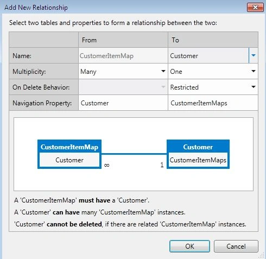
Task: Click the Add New Relationship title bar text
Action: pos(36,8)
